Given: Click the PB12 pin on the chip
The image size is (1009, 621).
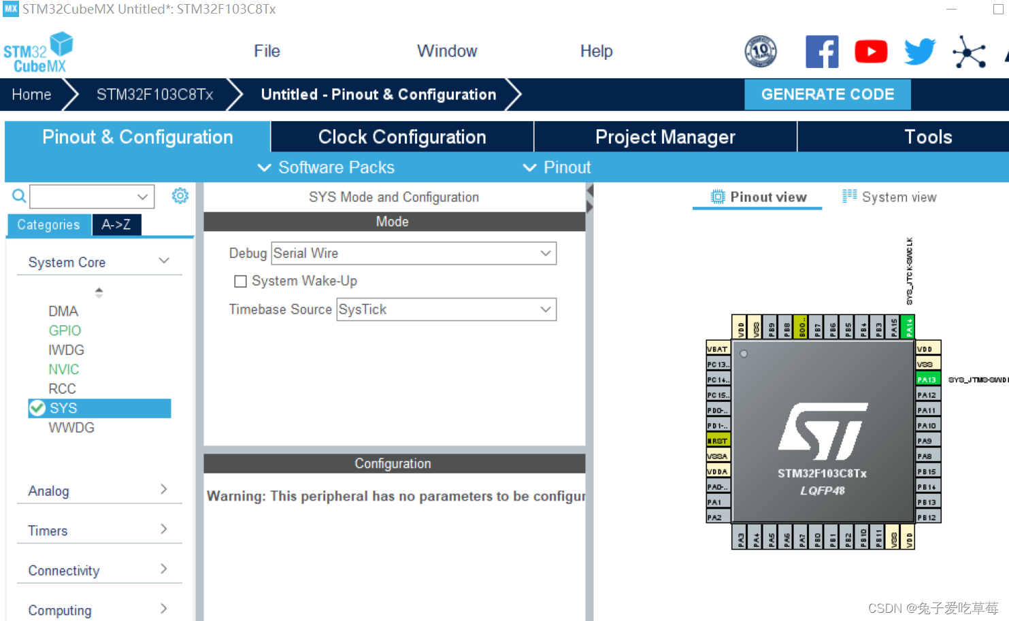Looking at the screenshot, I should tap(928, 518).
